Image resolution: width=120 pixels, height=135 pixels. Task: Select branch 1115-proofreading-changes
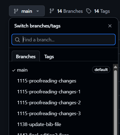click(x=61, y=81)
